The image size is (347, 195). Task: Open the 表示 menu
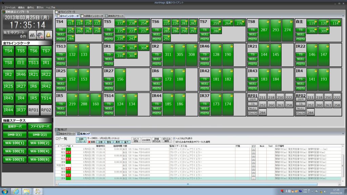tap(40, 7)
